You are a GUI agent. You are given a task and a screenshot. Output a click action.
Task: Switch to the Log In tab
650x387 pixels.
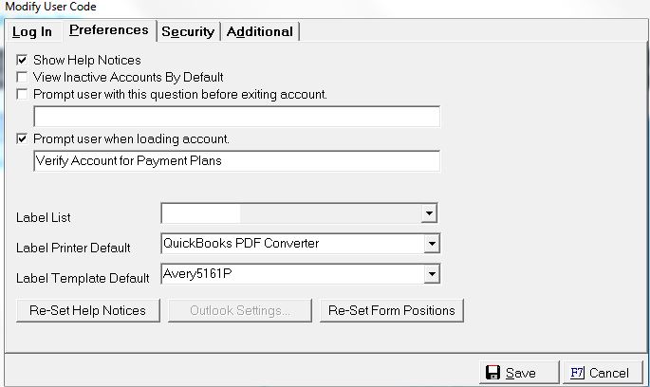(32, 32)
